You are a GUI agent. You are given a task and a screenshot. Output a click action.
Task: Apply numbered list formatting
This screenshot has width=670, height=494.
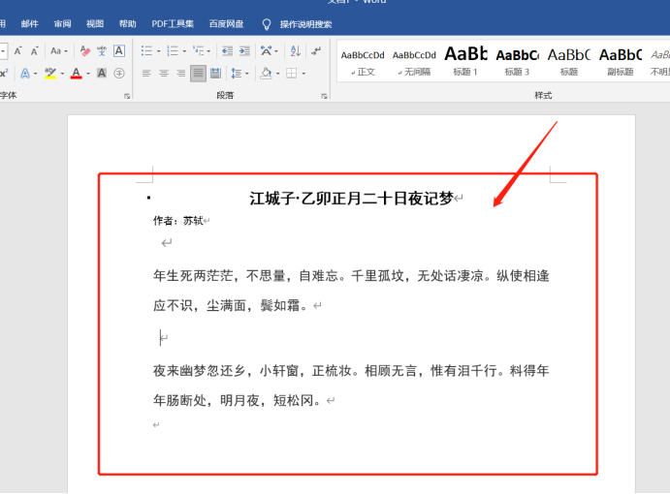[x=173, y=51]
